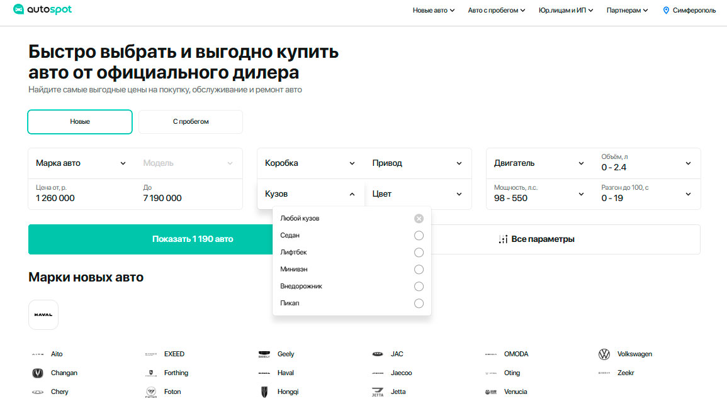This screenshot has height=399, width=727.
Task: Open the Geely brand link
Action: (286, 354)
